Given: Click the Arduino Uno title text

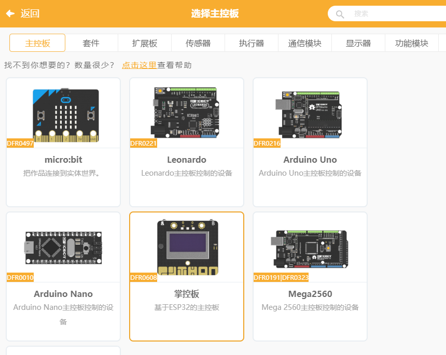Looking at the screenshot, I should pos(310,160).
